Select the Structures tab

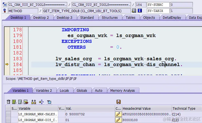(110, 18)
